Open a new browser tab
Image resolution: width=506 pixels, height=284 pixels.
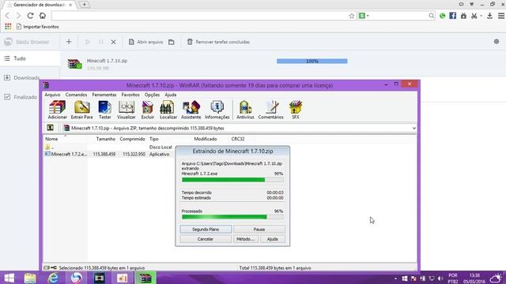(85, 5)
